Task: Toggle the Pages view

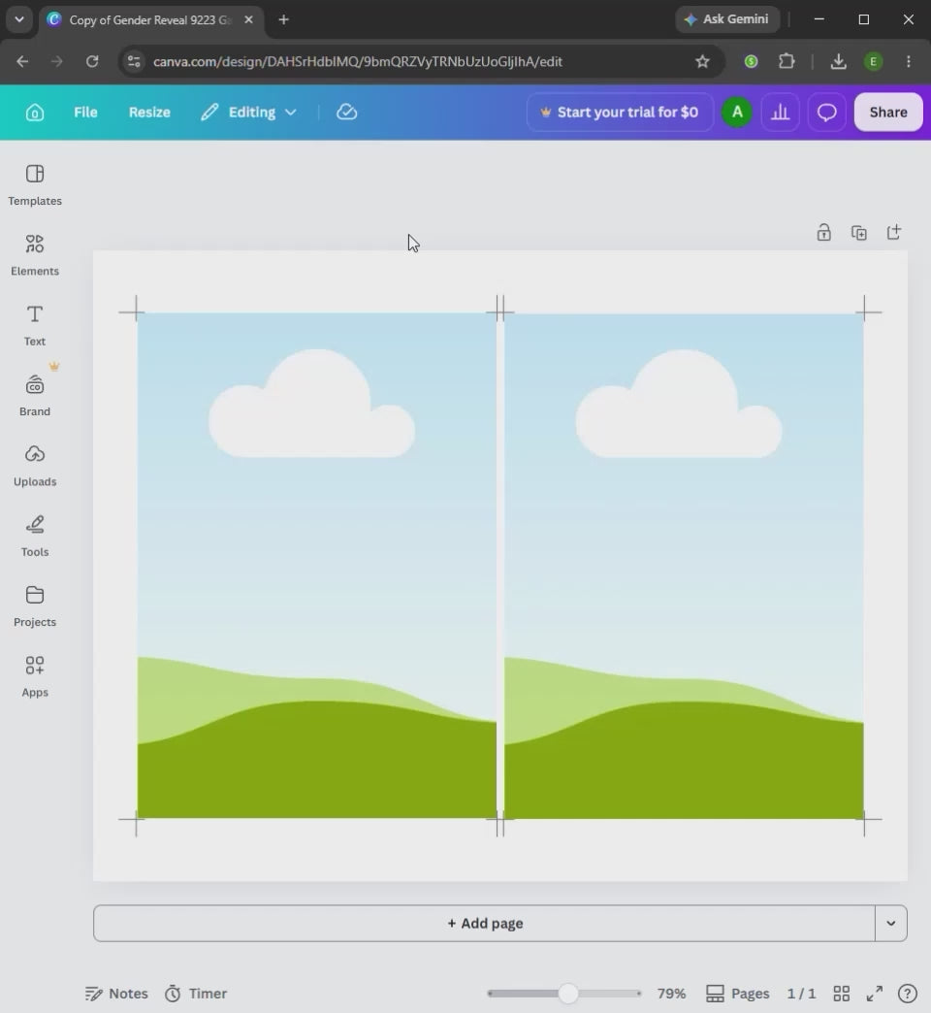Action: 737,994
